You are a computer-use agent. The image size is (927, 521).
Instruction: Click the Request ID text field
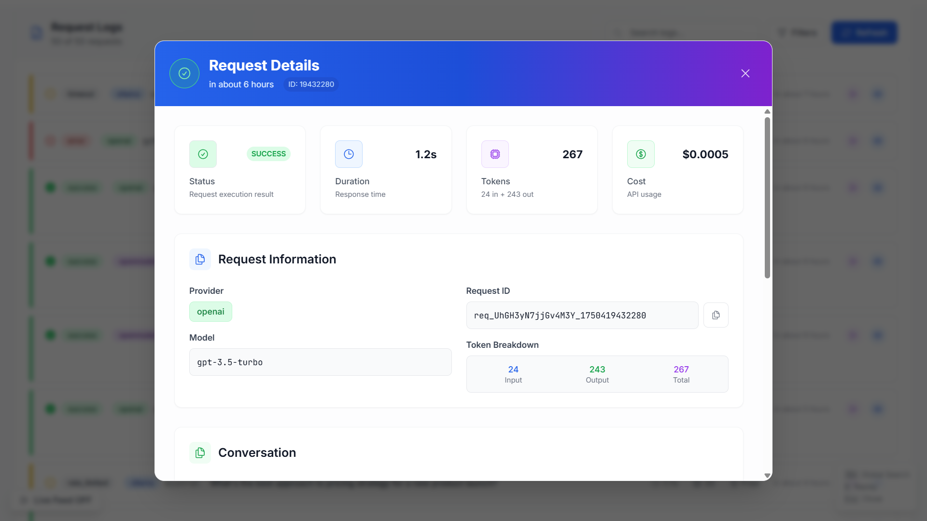click(582, 315)
